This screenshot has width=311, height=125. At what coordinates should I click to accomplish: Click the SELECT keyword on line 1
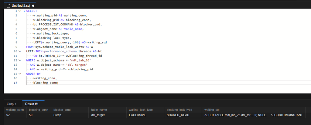click(x=32, y=11)
